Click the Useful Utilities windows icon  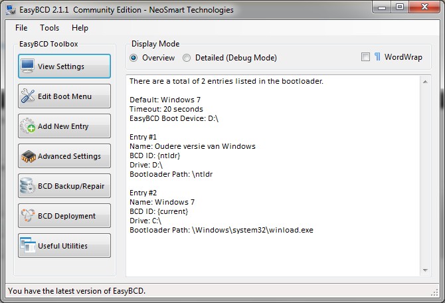coord(28,245)
